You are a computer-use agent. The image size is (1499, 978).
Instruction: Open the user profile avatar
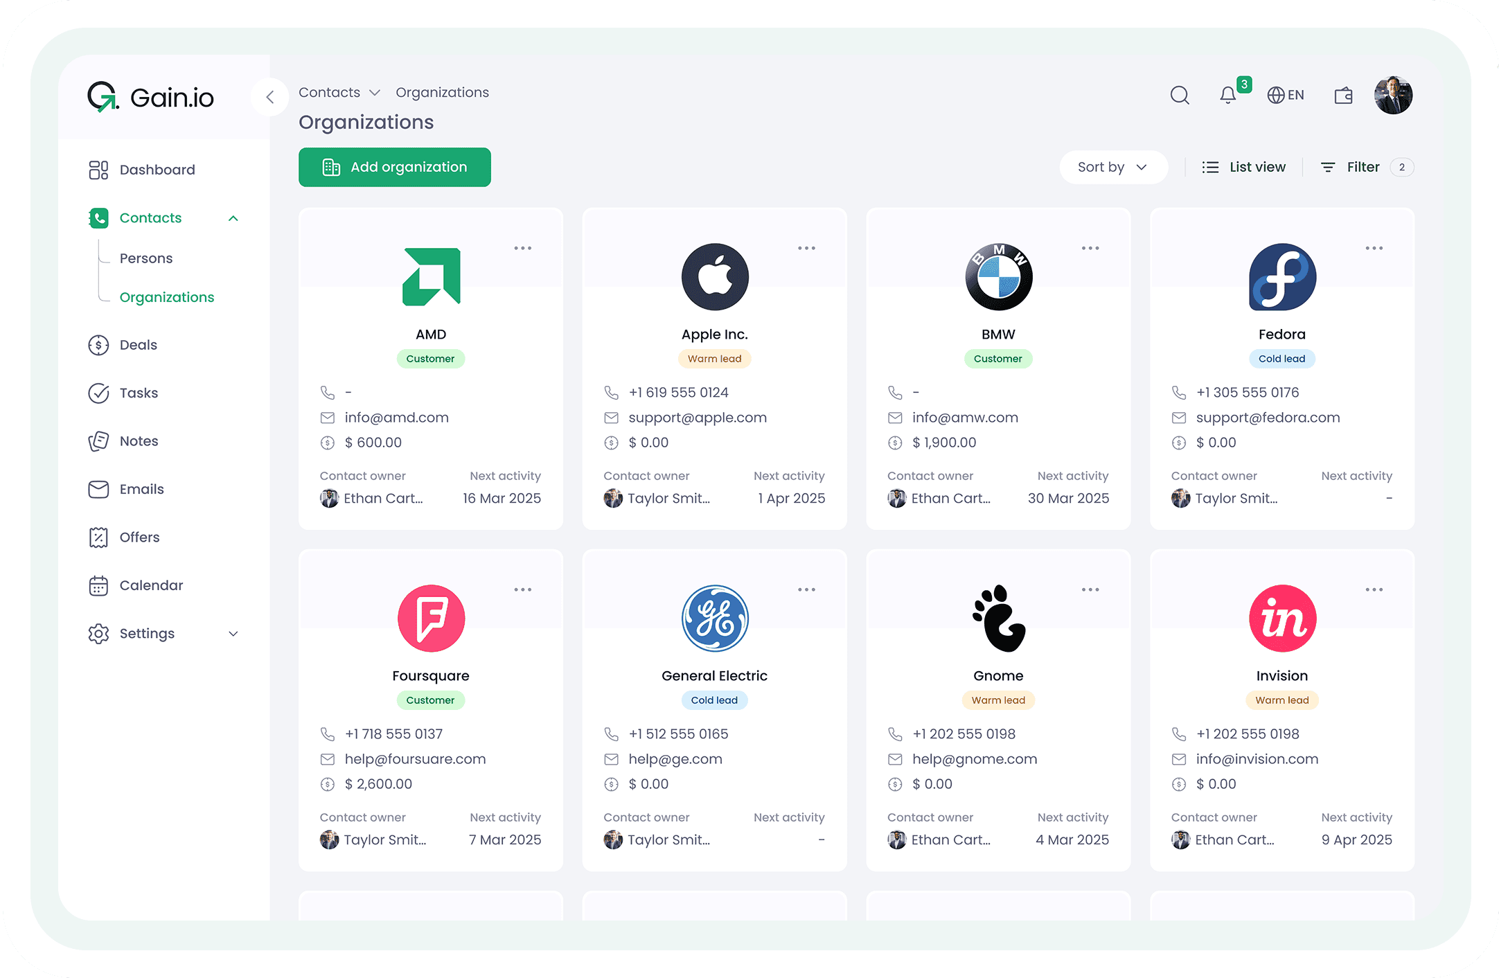point(1393,95)
